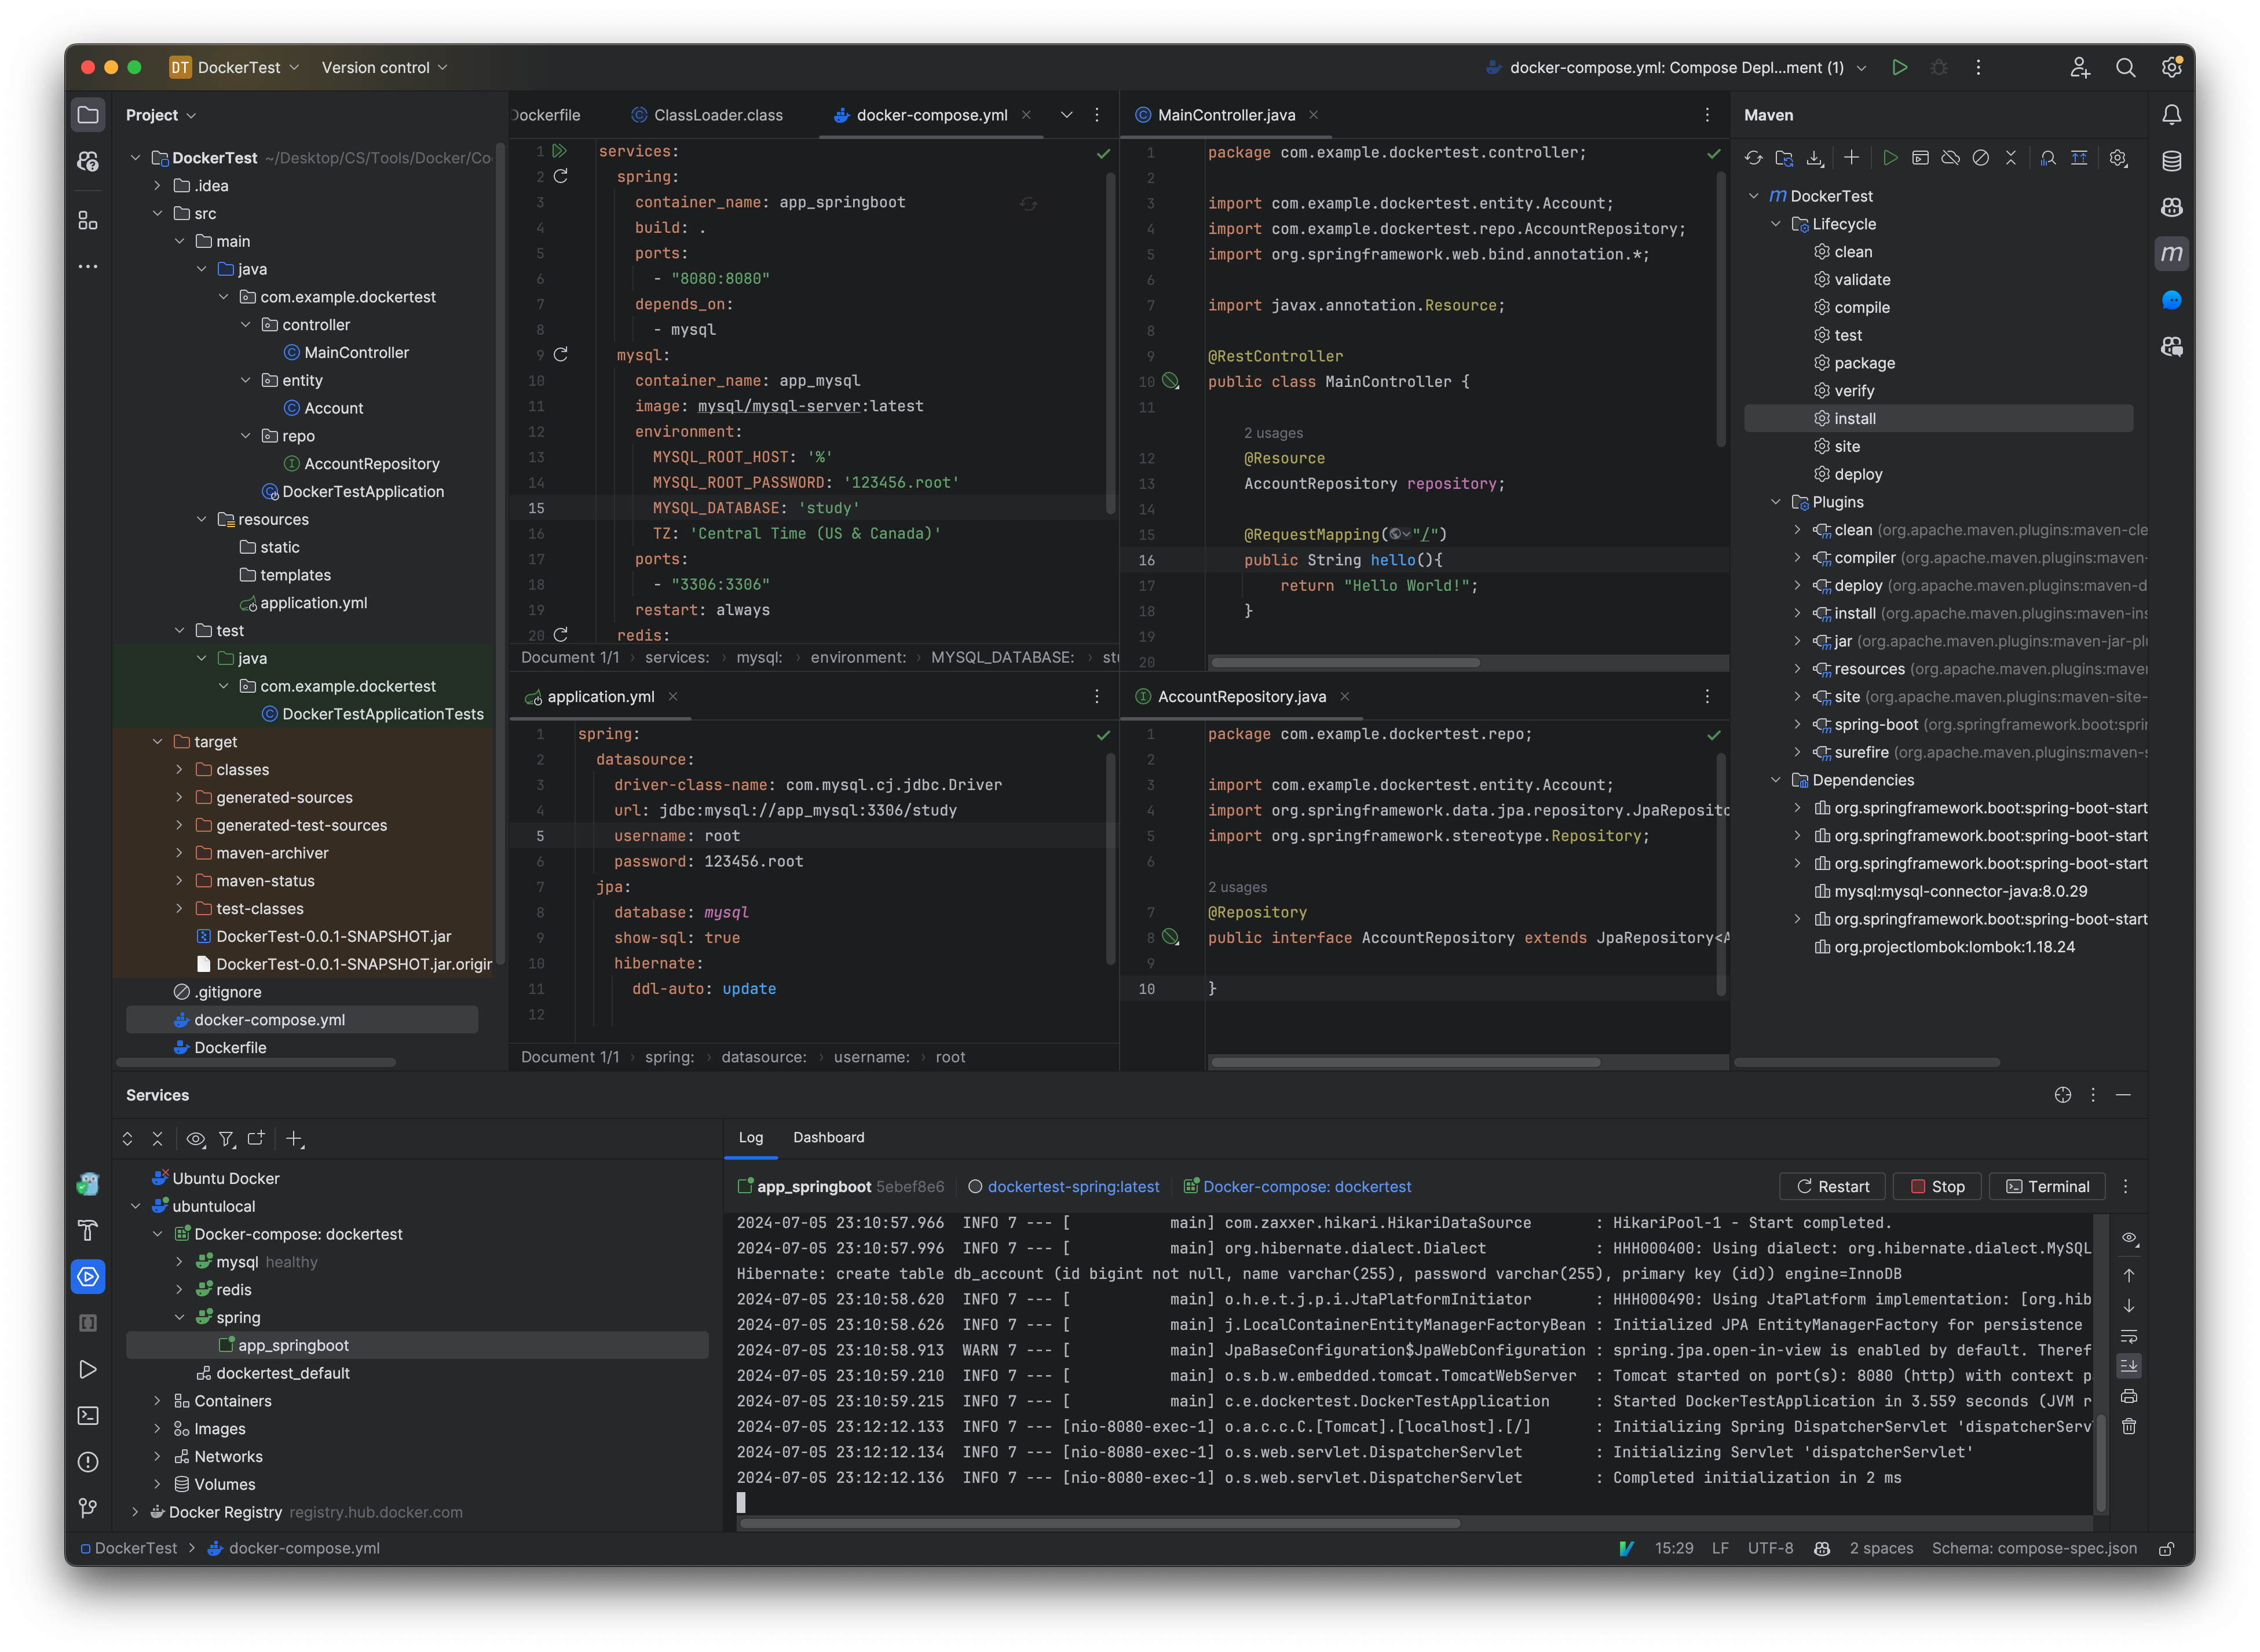
Task: Open Database tool window icon
Action: click(2171, 161)
